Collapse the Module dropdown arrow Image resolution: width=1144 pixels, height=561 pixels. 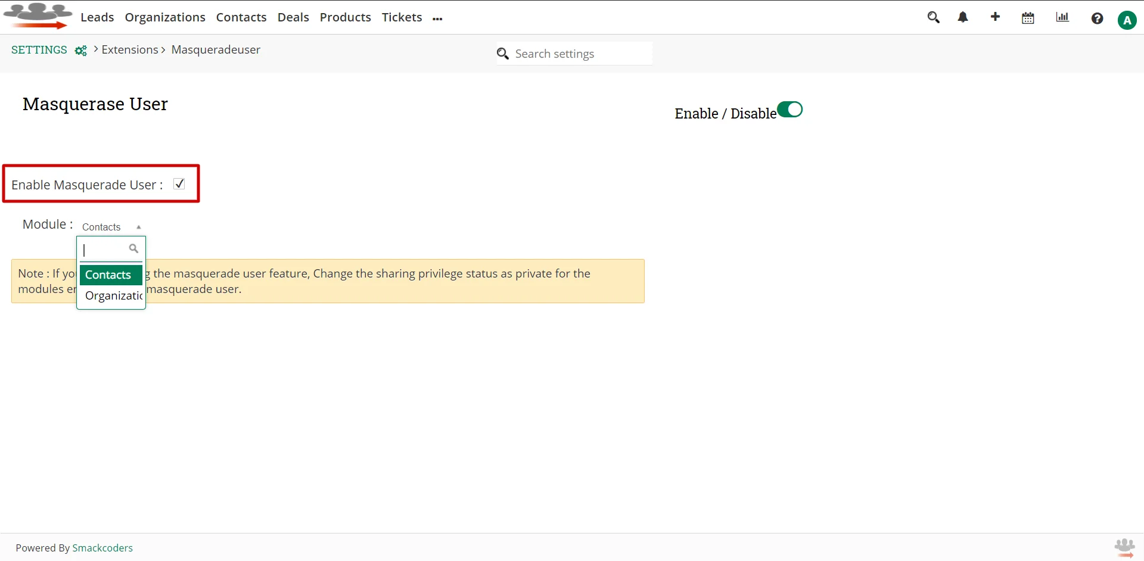(x=138, y=226)
